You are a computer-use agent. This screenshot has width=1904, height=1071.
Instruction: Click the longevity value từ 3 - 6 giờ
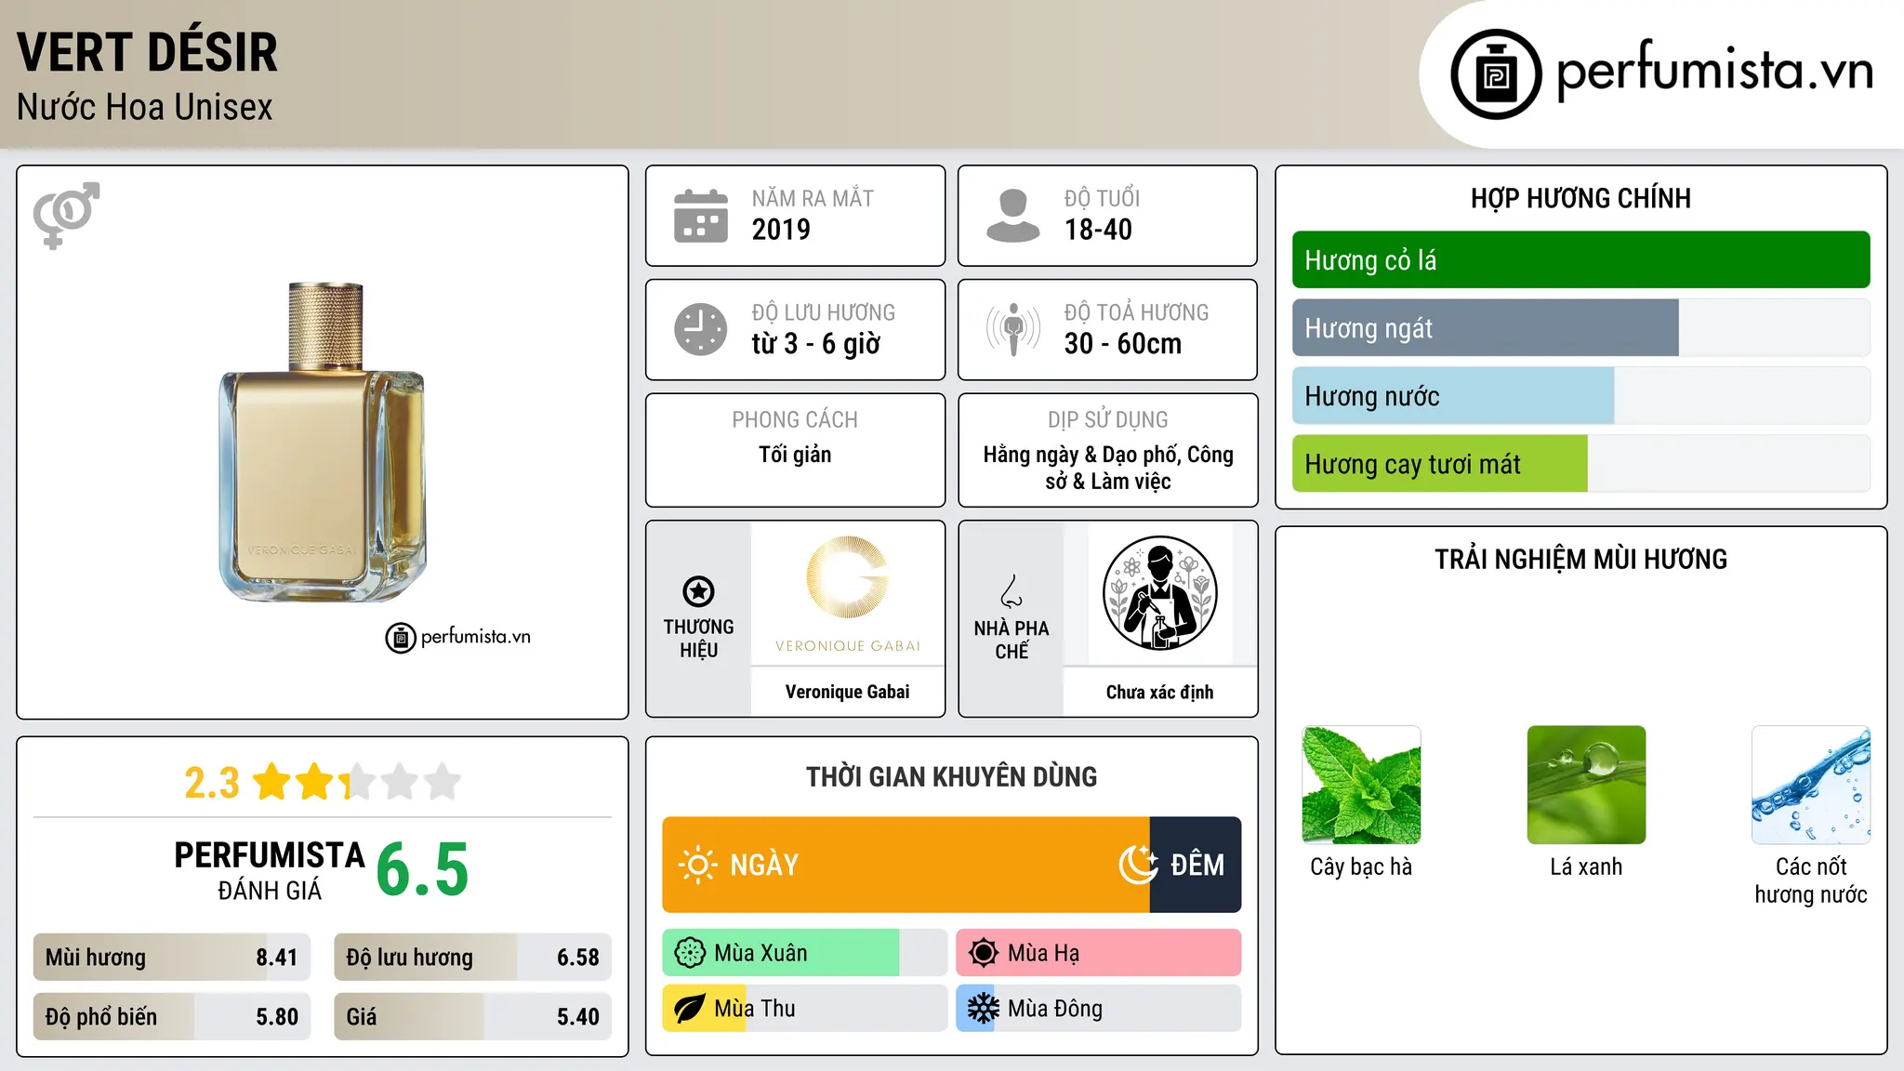click(815, 344)
